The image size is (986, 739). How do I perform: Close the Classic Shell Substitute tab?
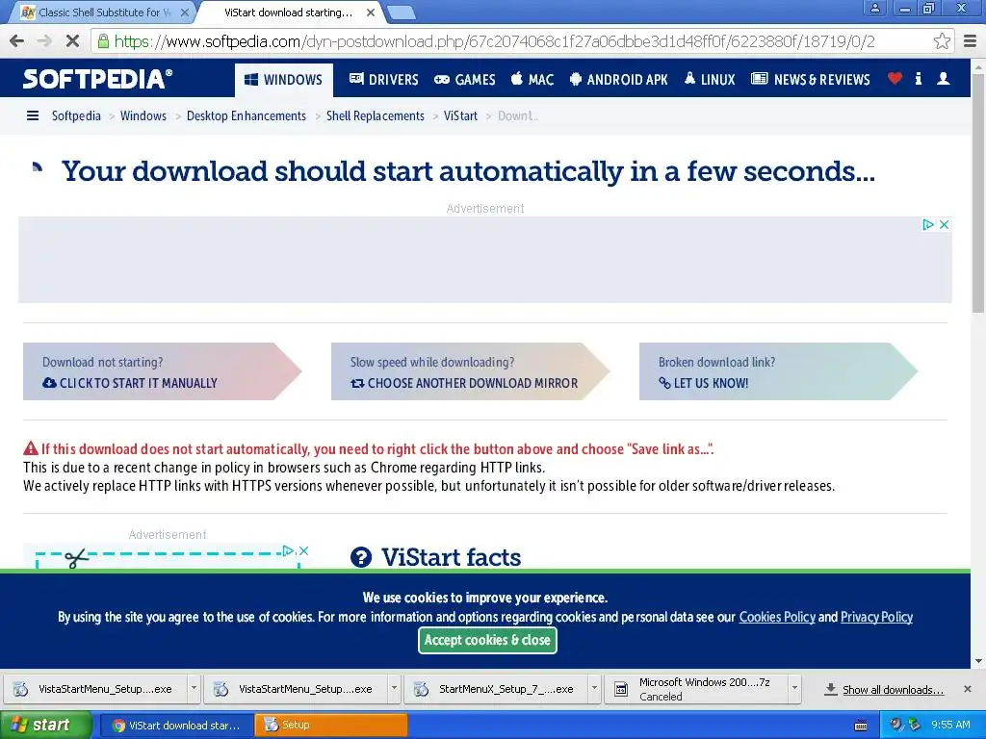click(x=184, y=12)
